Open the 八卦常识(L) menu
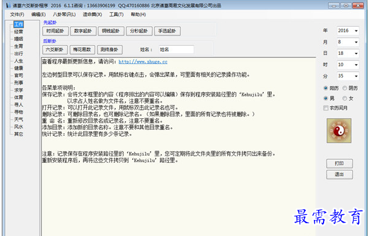The height and width of the screenshot is (236, 368). [64, 15]
